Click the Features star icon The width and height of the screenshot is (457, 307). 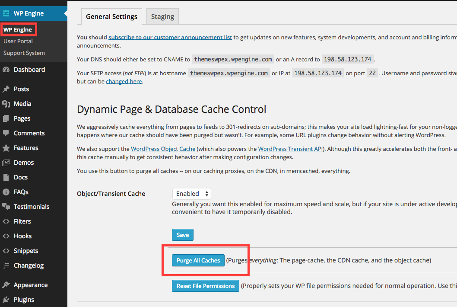click(x=6, y=148)
